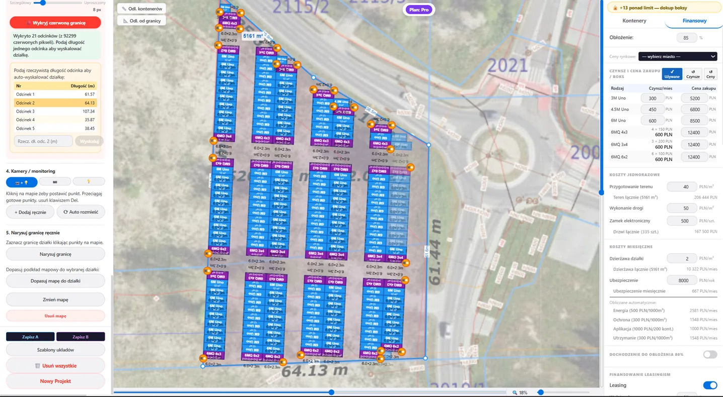The image size is (723, 397).
Task: Switch to the 'Finansowy' tab
Action: [694, 21]
